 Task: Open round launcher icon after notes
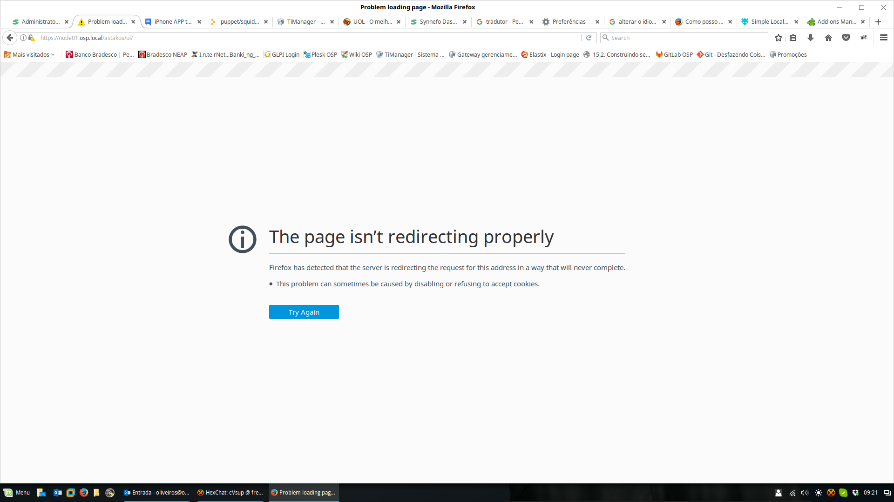tap(110, 493)
